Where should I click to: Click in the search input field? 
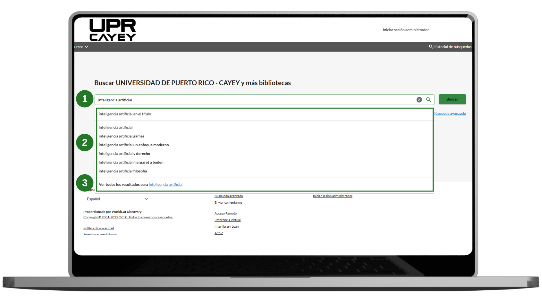coord(254,100)
